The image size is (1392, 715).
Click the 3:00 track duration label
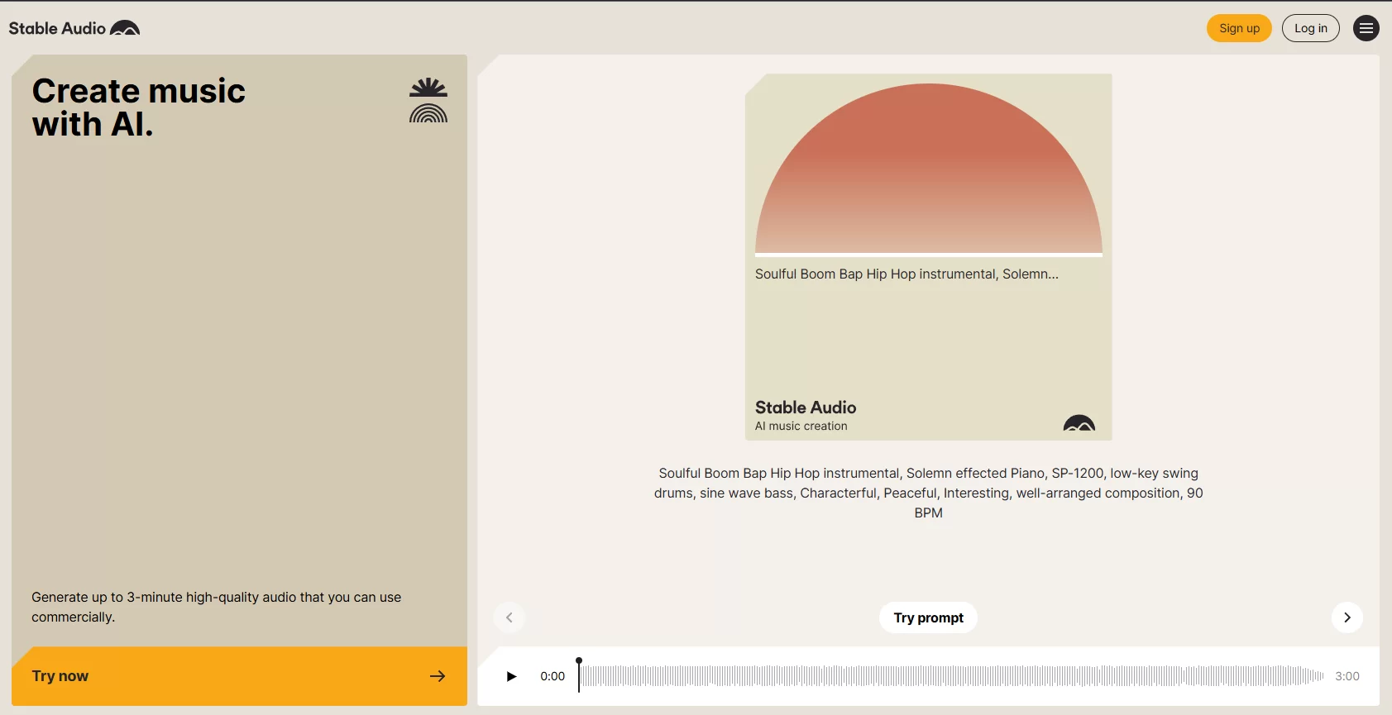tap(1347, 676)
